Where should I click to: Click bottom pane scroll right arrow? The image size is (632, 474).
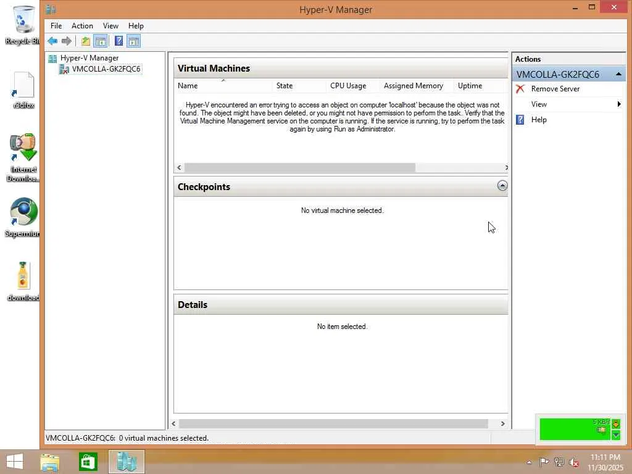point(502,423)
